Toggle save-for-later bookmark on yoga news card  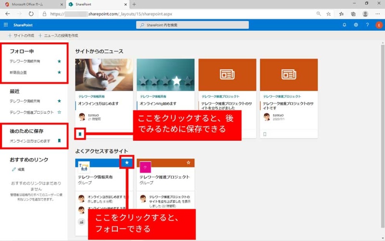coord(80,134)
